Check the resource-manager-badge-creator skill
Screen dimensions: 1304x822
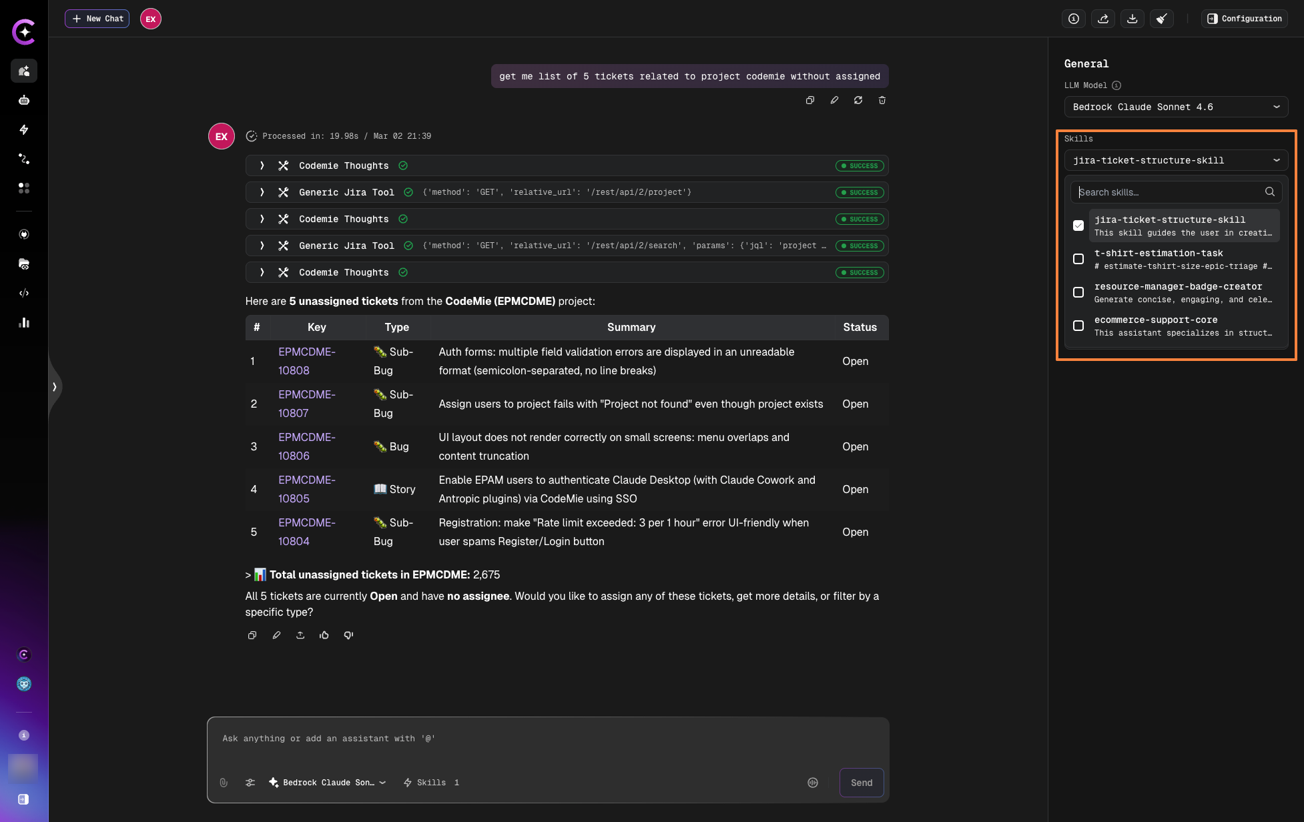[1078, 292]
